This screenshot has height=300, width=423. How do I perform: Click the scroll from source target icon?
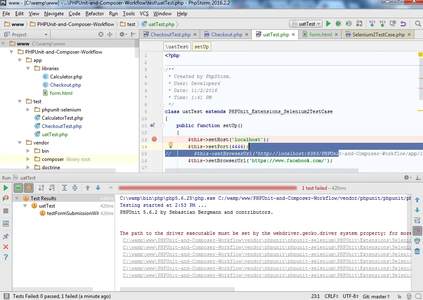[101, 35]
